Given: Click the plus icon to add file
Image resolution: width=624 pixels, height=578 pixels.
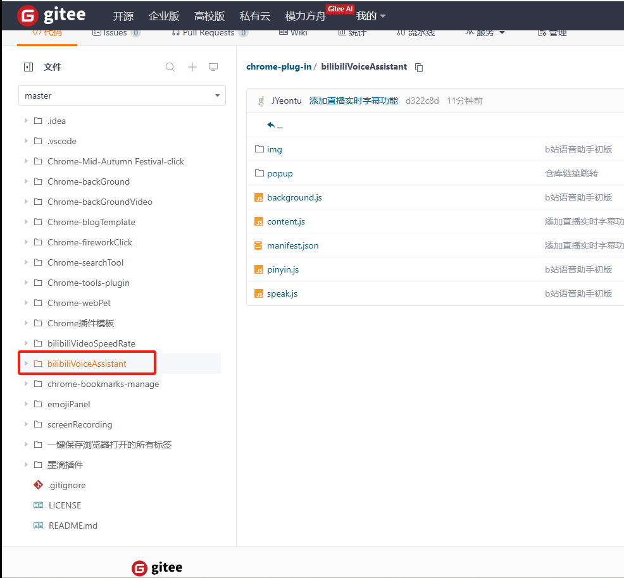Looking at the screenshot, I should [x=192, y=67].
